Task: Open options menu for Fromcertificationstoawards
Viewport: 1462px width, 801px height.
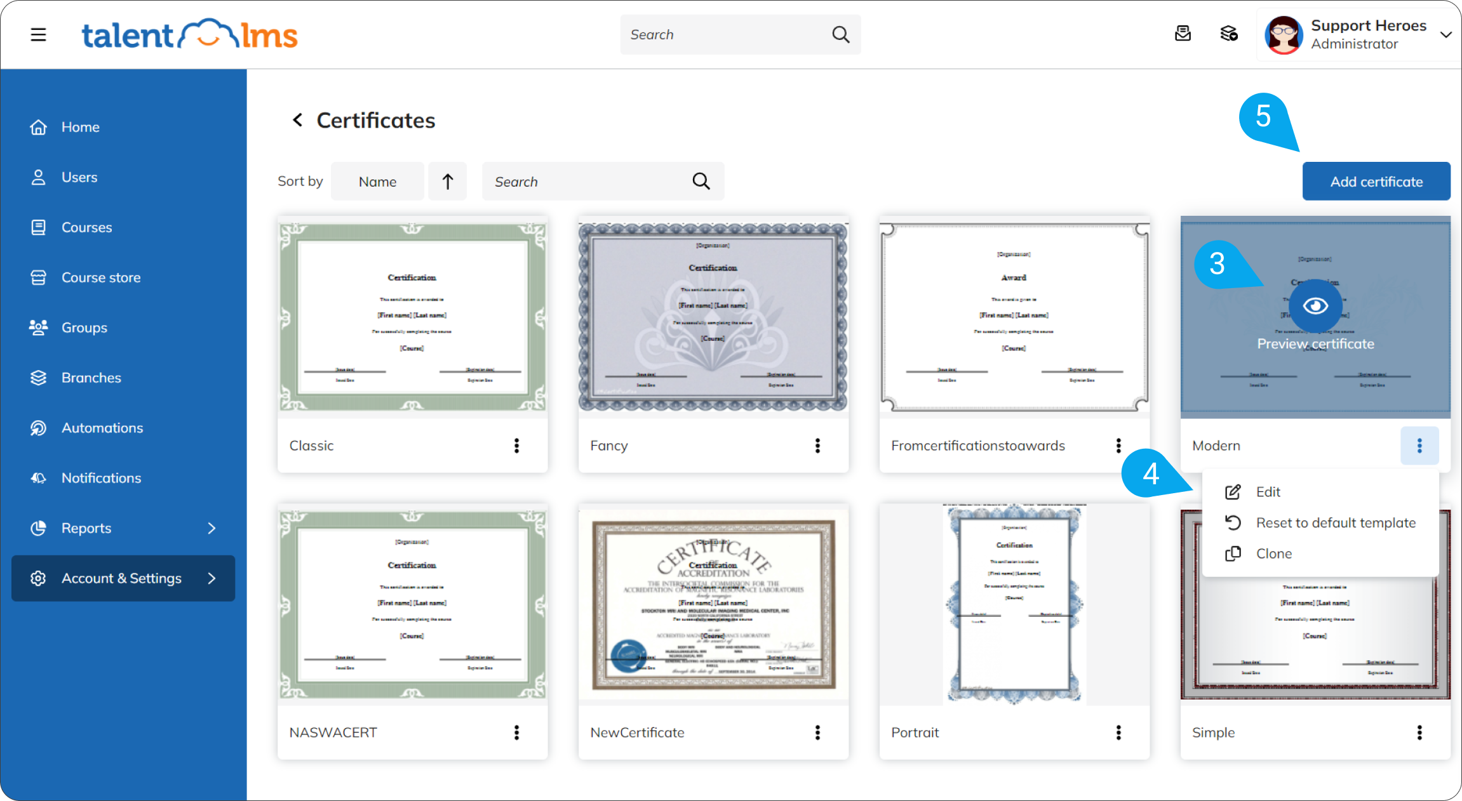Action: click(1118, 446)
